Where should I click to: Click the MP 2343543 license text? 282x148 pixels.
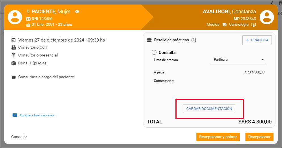tap(245, 19)
